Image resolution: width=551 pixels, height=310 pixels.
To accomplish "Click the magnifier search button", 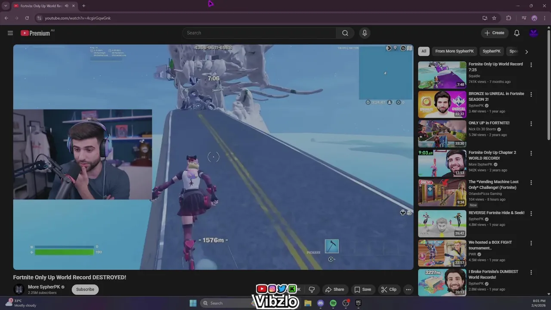I will point(345,33).
